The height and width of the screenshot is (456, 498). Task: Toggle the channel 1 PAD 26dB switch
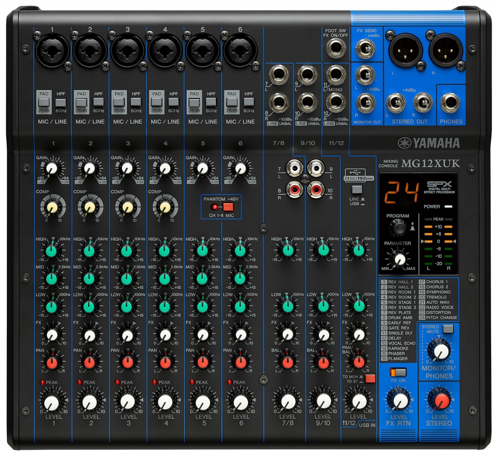point(44,102)
